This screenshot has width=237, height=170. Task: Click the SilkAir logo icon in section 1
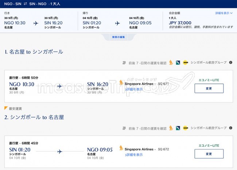[x=178, y=62]
